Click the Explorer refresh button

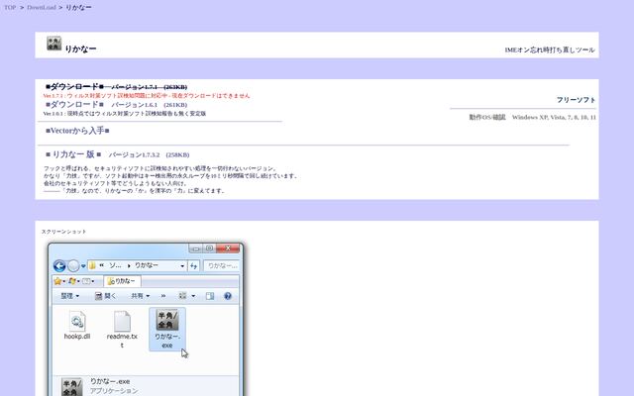click(x=194, y=266)
